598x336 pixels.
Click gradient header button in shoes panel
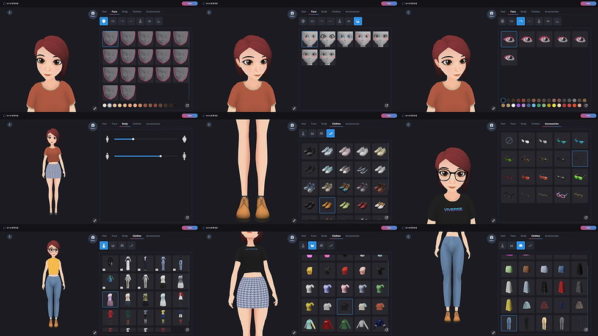[389, 115]
